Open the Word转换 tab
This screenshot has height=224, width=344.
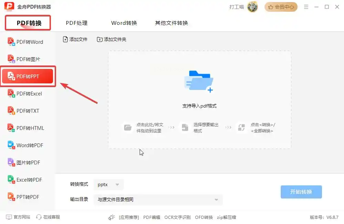(x=124, y=23)
